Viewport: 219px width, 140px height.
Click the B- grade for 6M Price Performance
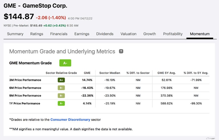pos(61,88)
